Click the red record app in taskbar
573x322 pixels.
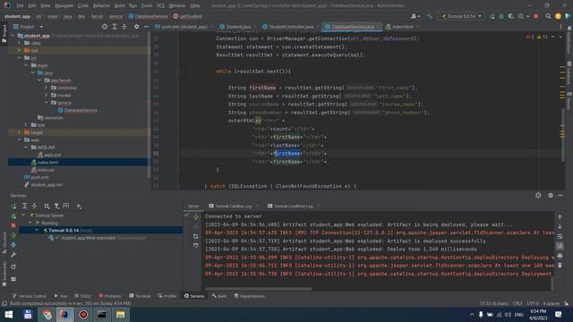pyautogui.click(x=83, y=314)
